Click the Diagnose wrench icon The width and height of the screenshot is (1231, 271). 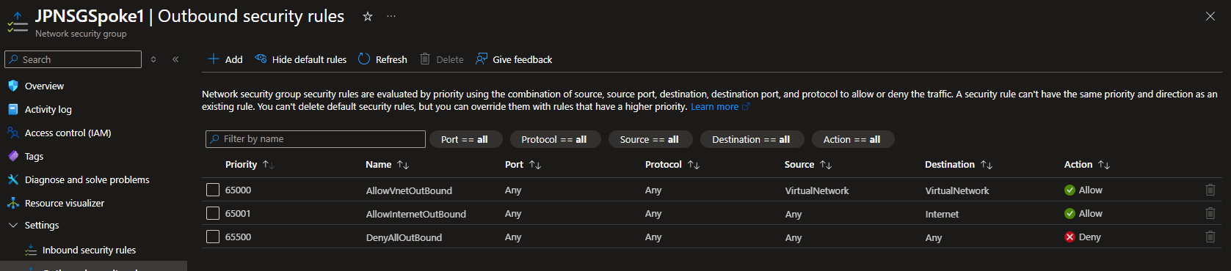click(13, 179)
